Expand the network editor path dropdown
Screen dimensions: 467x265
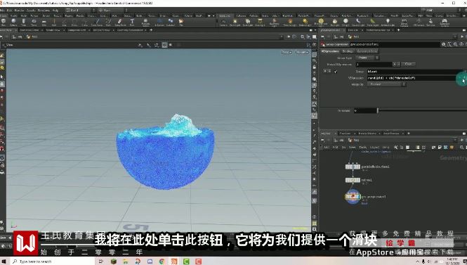(x=454, y=140)
